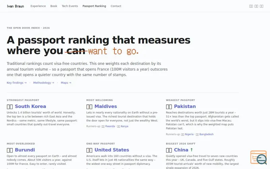Jump to Key findings section
This screenshot has height=169, width=270.
pos(17,83)
